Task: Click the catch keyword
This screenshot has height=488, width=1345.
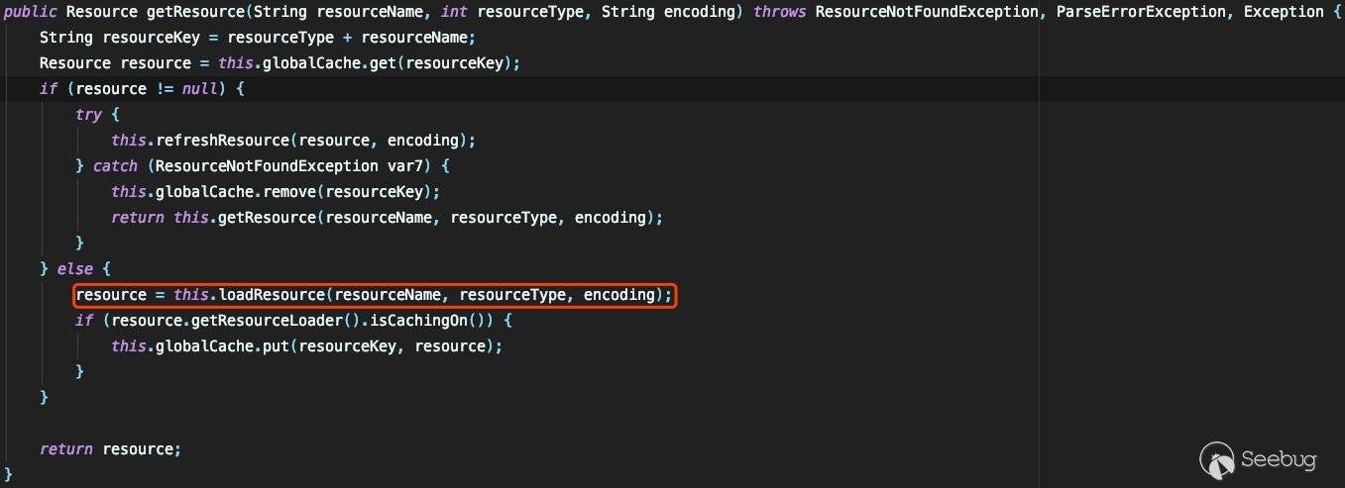Action: click(115, 166)
